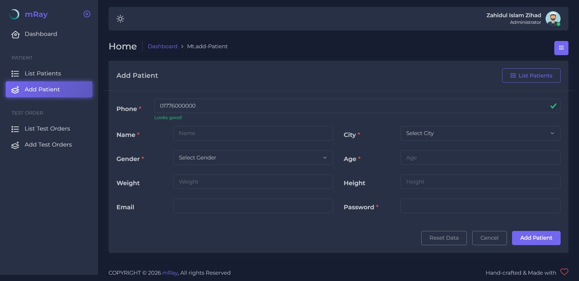Expand the Select City dropdown
The height and width of the screenshot is (281, 579).
[480, 133]
